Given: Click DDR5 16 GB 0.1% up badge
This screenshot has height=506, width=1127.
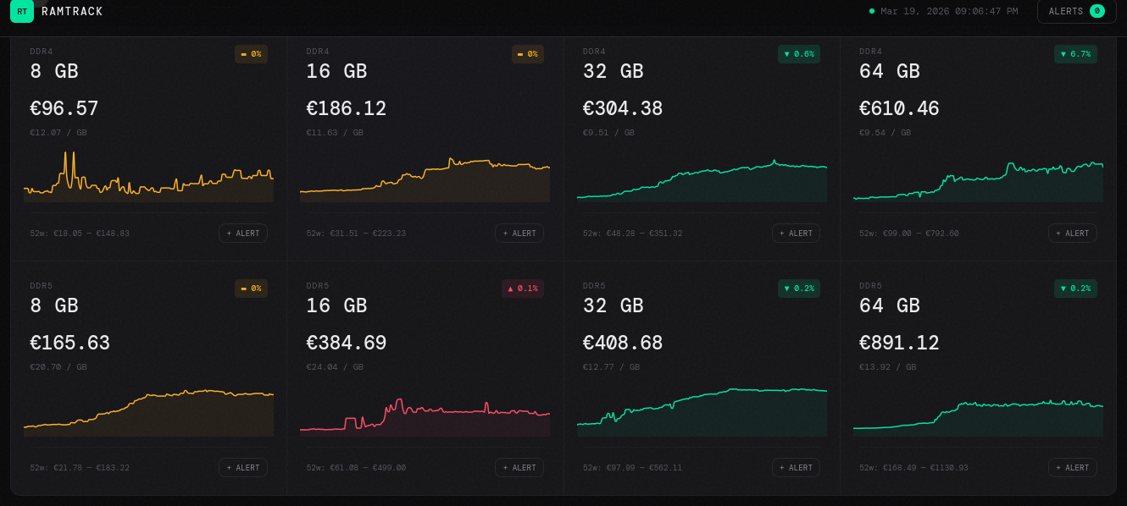Looking at the screenshot, I should [x=522, y=289].
